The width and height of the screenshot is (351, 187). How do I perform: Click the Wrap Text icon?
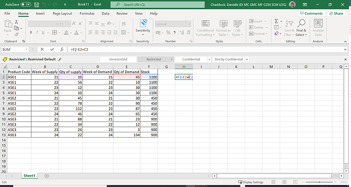click(x=124, y=24)
